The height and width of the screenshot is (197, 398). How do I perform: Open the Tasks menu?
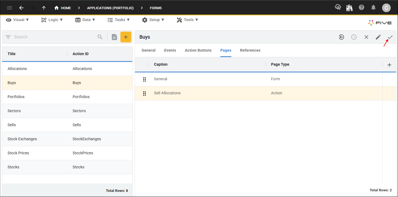click(x=119, y=20)
